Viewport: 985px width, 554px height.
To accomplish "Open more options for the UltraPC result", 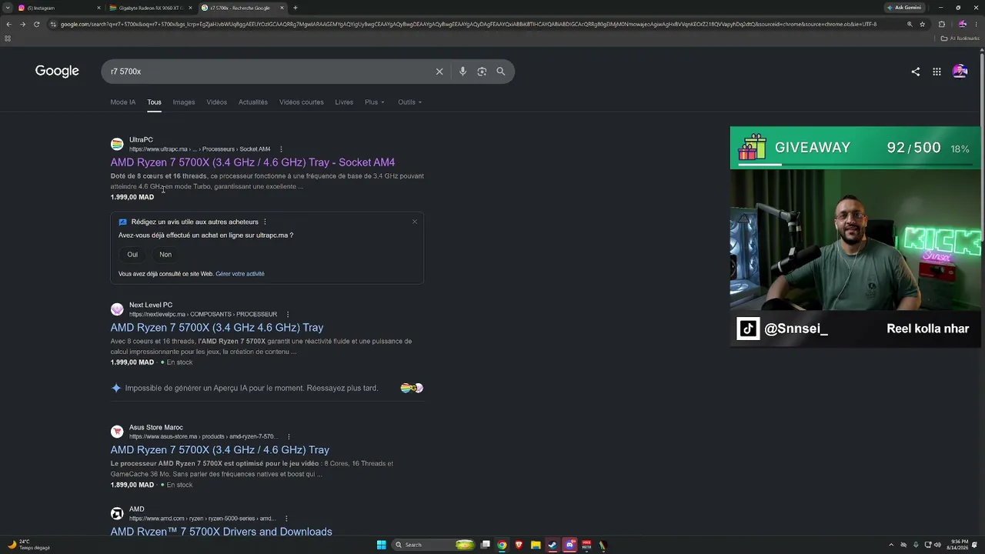I will click(281, 149).
